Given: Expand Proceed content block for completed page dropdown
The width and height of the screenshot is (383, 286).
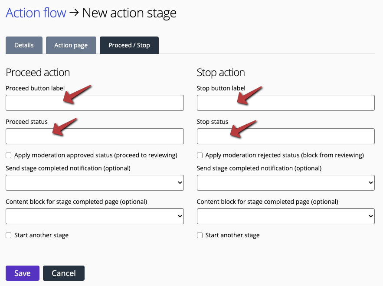Looking at the screenshot, I should click(x=95, y=216).
